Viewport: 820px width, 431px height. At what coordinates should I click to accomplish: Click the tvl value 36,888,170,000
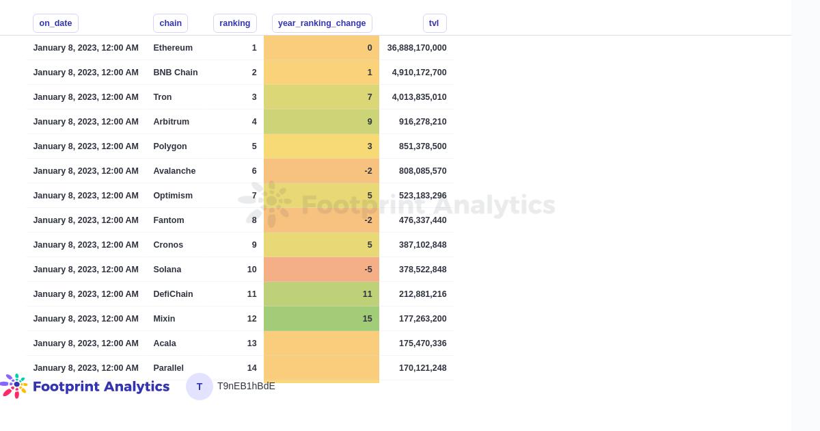point(417,48)
